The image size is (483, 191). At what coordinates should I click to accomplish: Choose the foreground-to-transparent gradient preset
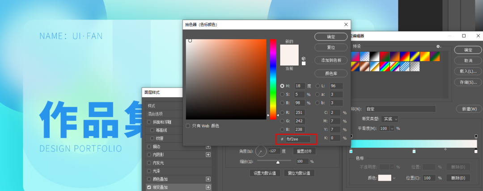click(x=365, y=56)
